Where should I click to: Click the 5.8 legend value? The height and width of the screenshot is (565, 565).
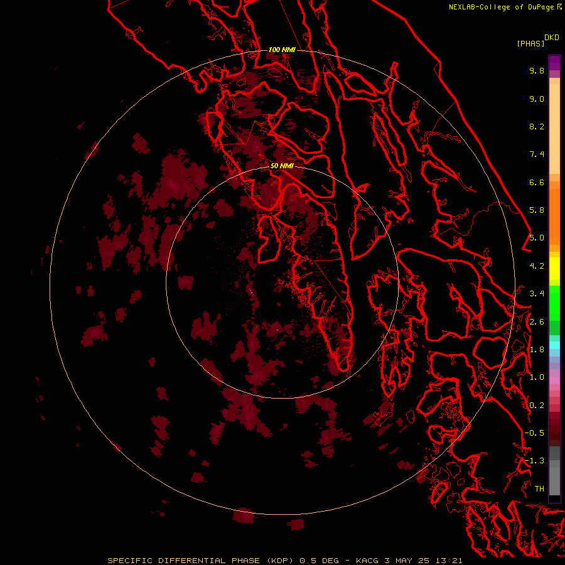(x=537, y=210)
